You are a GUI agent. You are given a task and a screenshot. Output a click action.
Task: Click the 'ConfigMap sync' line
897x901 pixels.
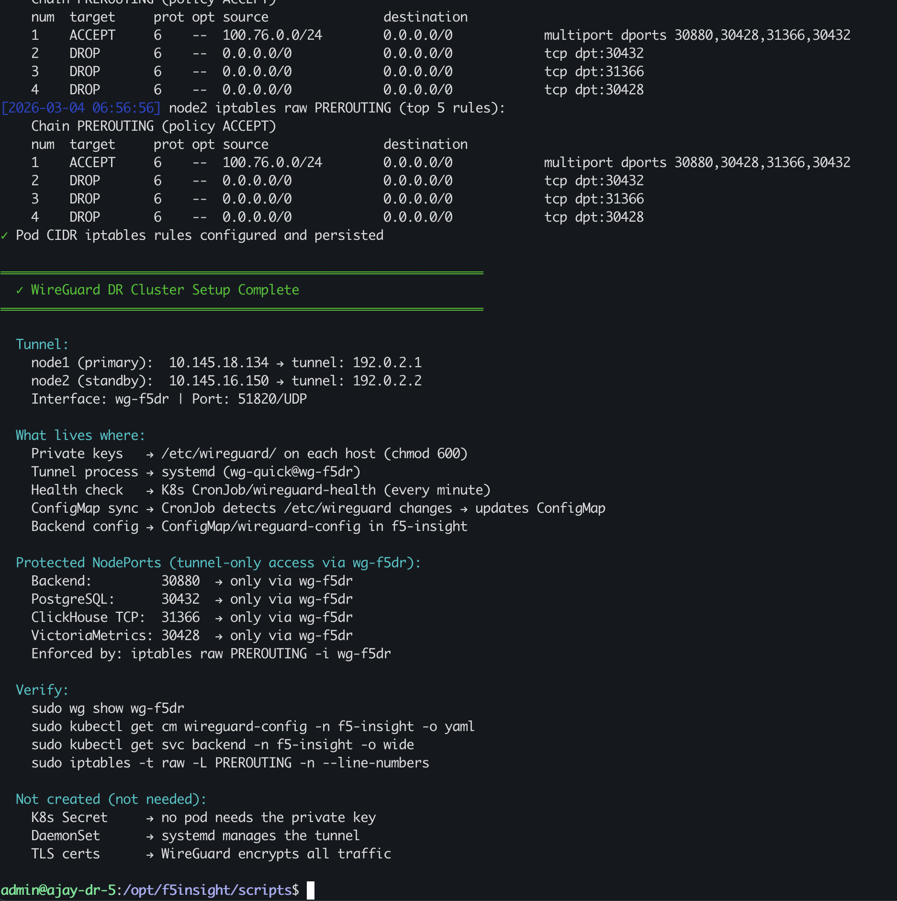tap(318, 508)
